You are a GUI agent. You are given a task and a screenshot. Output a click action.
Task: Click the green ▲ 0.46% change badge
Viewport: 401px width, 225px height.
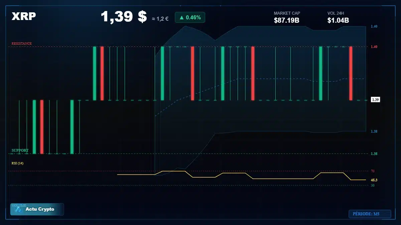190,17
